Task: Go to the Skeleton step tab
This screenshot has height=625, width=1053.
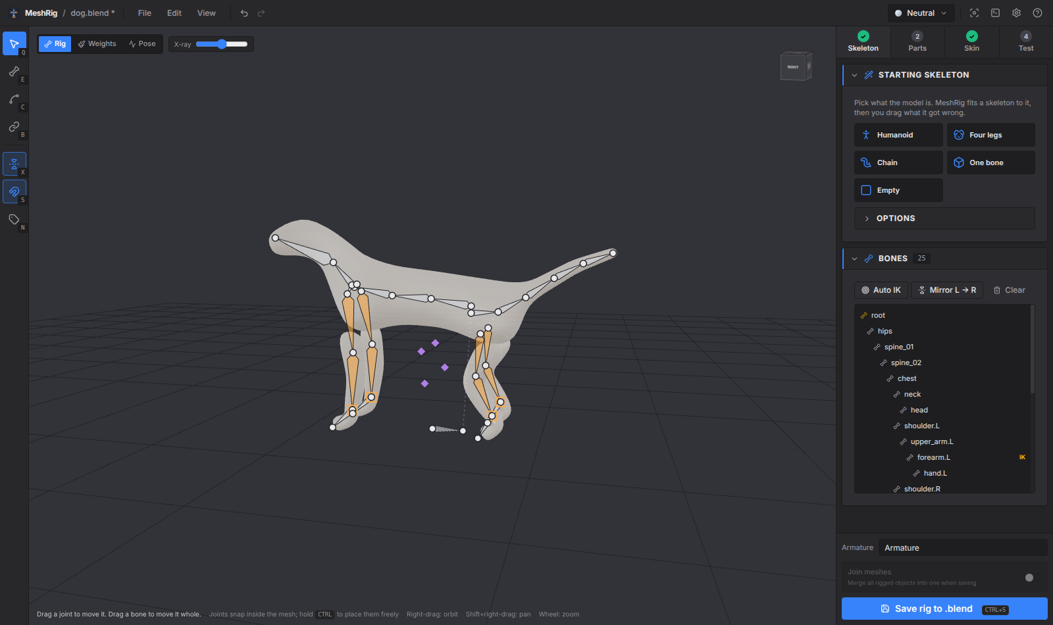Action: coord(863,41)
